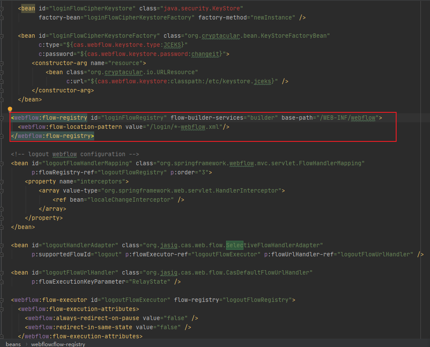The height and width of the screenshot is (347, 430).
Task: Collapse the webflow:flow-executor fold marker
Action: coord(2,300)
